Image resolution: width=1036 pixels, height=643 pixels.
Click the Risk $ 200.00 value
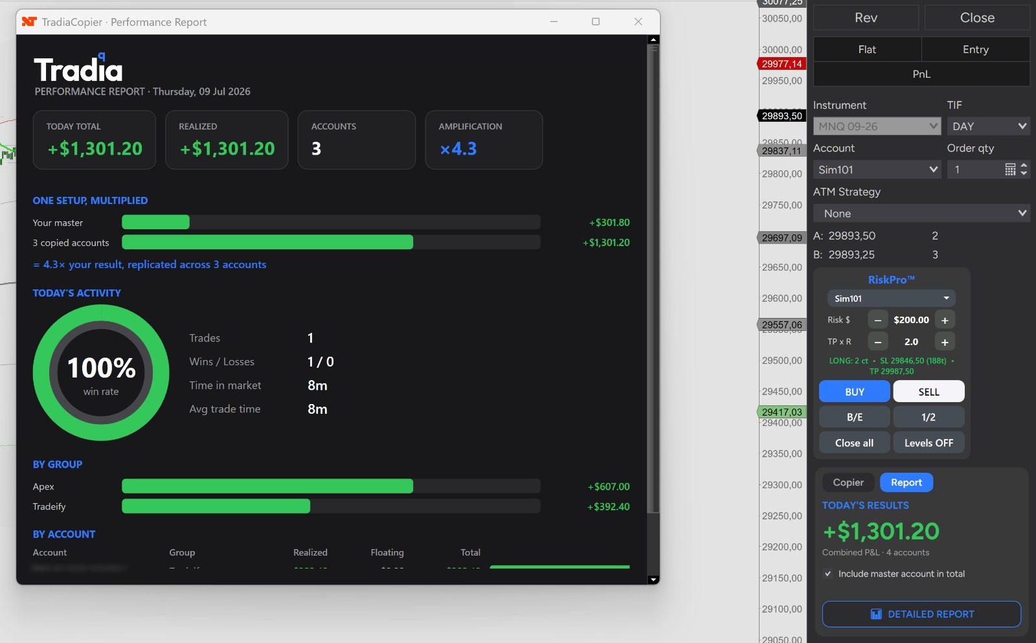(x=911, y=320)
